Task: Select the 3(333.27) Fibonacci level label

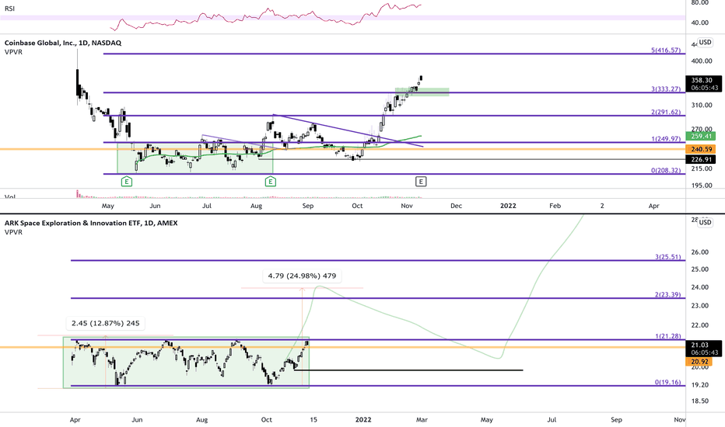Action: pos(666,89)
